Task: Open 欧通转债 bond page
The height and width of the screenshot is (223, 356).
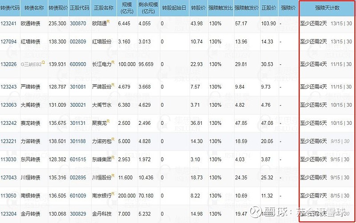Action: pyautogui.click(x=30, y=24)
